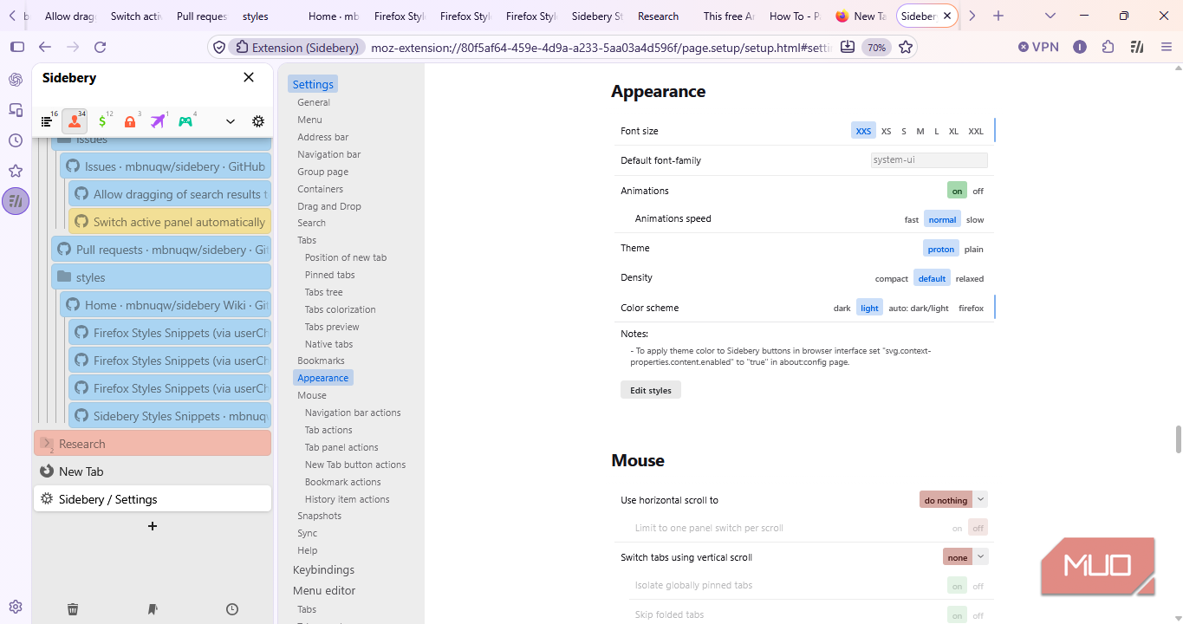Expand hidden Sidebery panels chevron
Screen dimensions: 1183x624
point(231,121)
